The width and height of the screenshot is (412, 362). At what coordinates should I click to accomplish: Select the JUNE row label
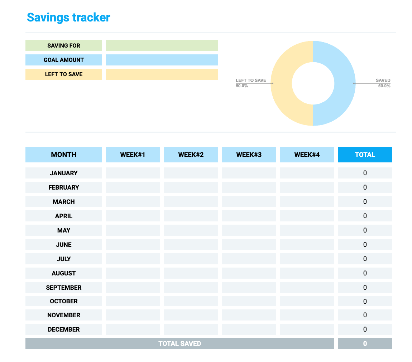click(63, 244)
